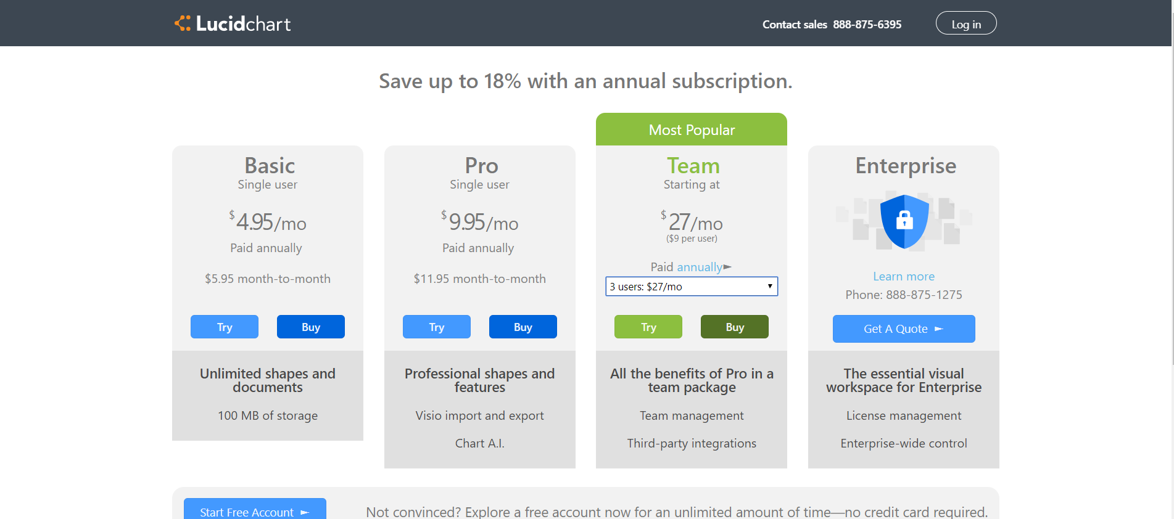Call the Contact sales phone number
The height and width of the screenshot is (519, 1174).
coord(867,25)
